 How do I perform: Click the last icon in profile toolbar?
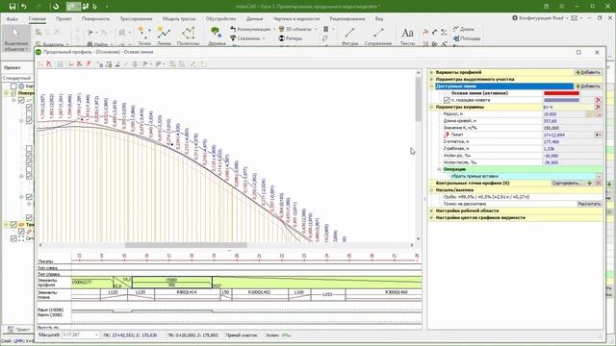coord(203,64)
